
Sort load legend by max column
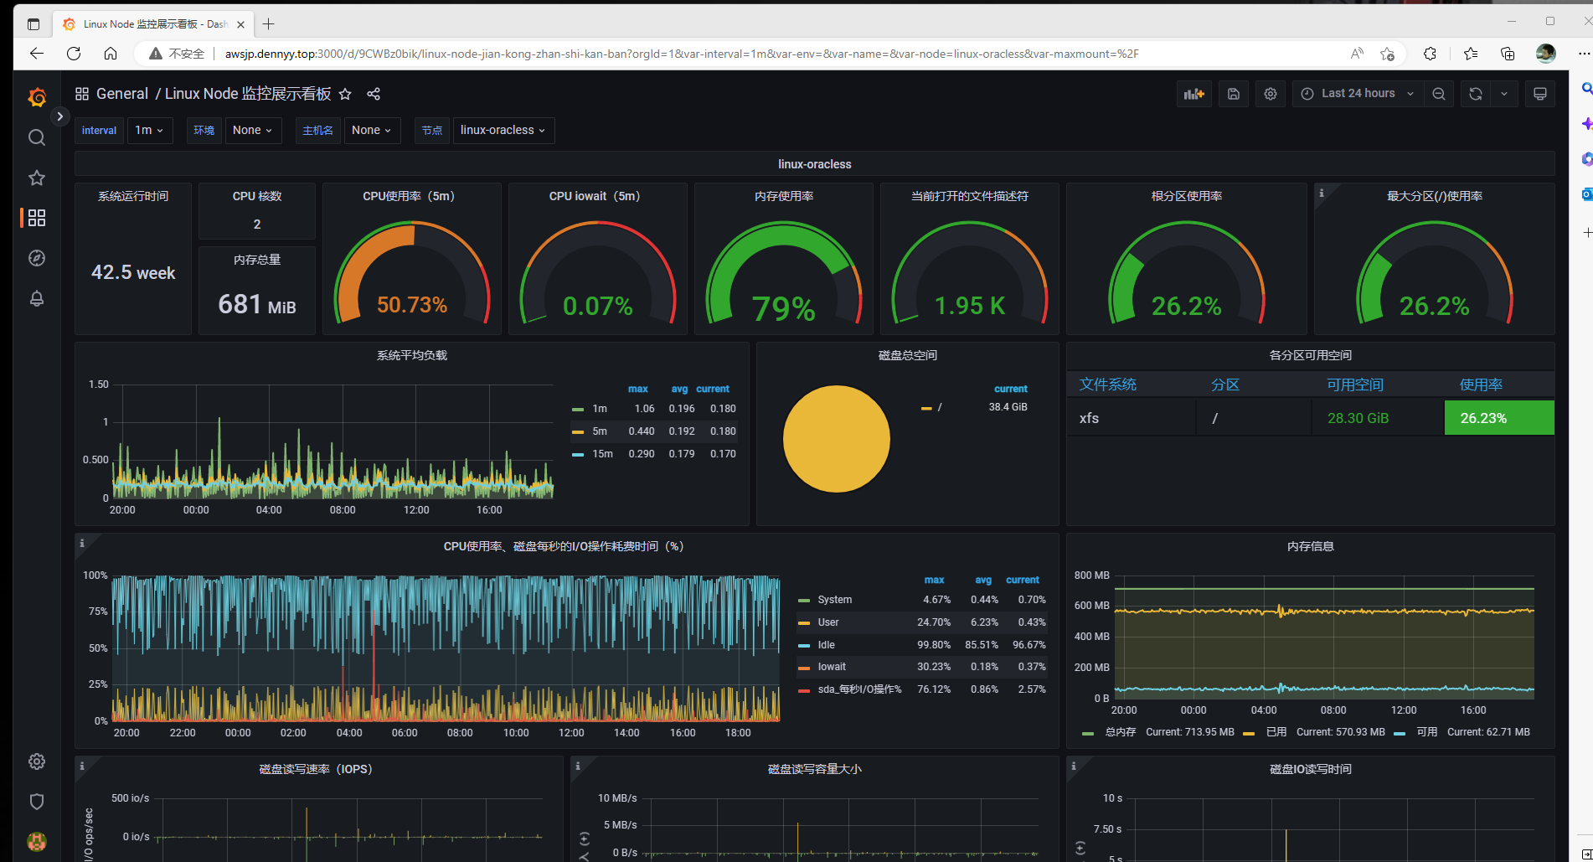click(638, 389)
